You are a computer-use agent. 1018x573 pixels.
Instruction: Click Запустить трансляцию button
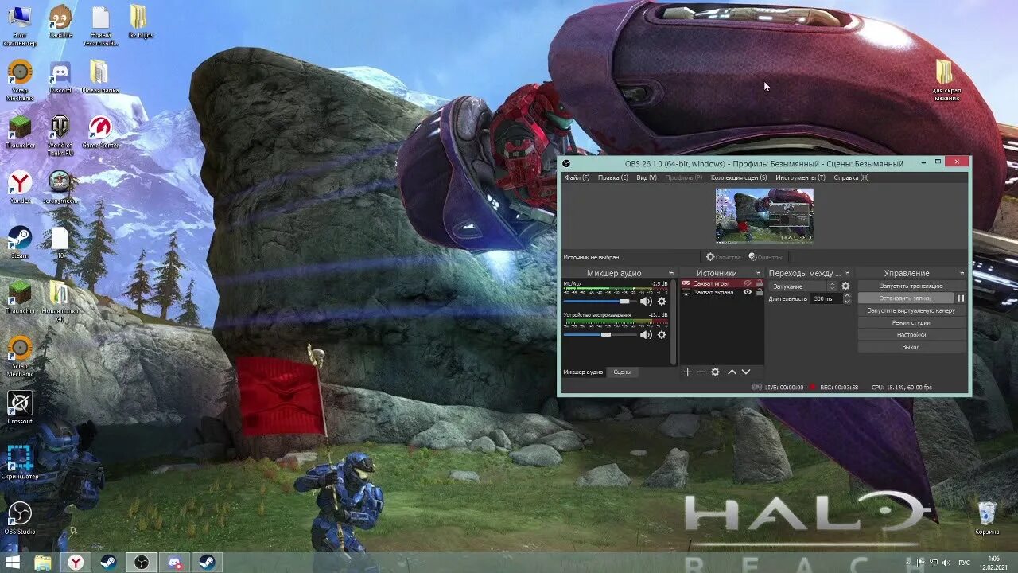tap(911, 286)
